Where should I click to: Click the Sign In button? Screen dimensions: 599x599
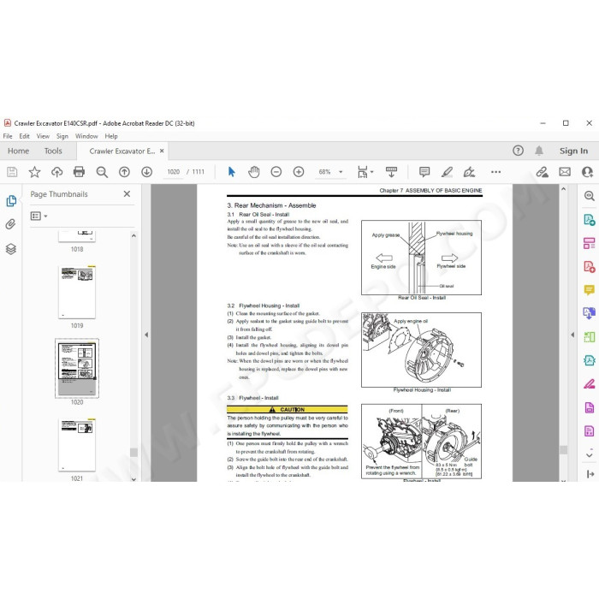(x=574, y=151)
